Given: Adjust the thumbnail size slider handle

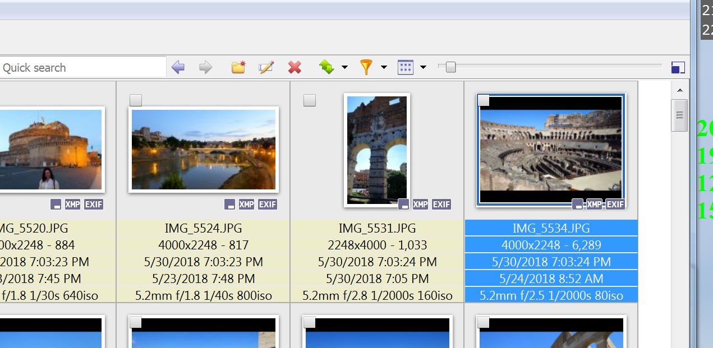Looking at the screenshot, I should tap(450, 67).
